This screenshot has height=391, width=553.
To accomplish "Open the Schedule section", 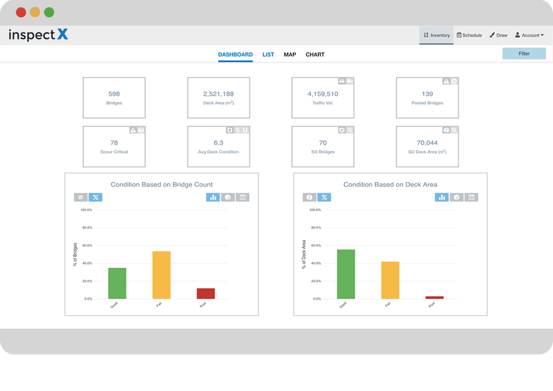I will 469,35.
